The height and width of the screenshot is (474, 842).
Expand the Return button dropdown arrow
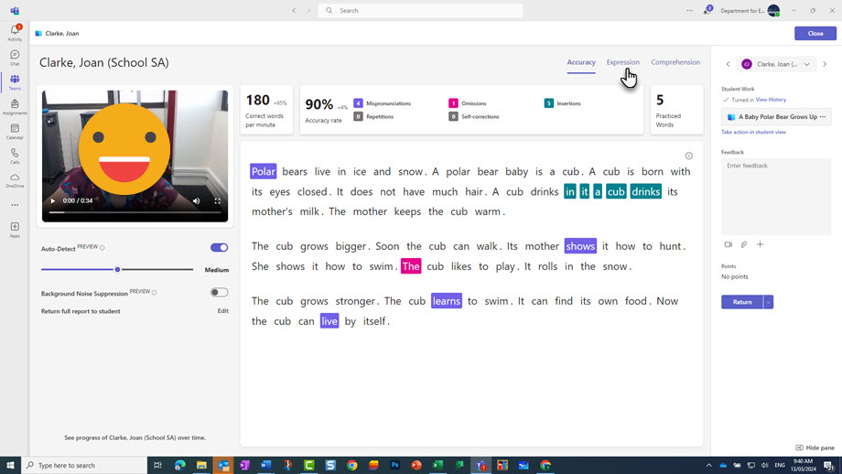tap(769, 302)
